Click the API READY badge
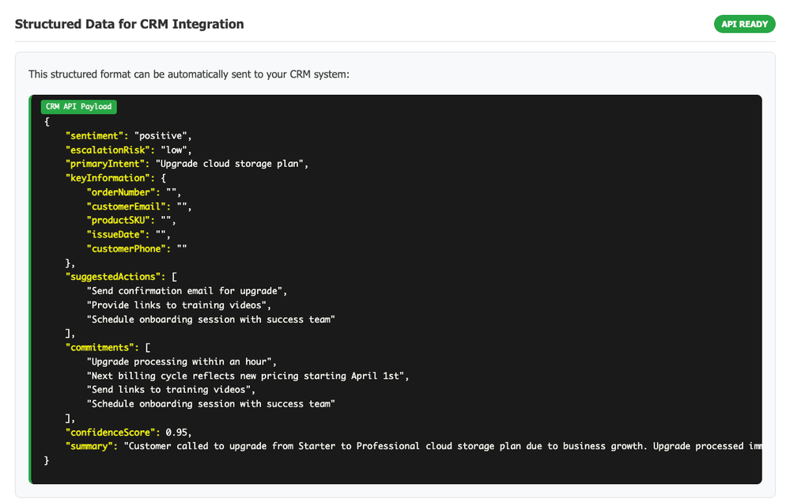The width and height of the screenshot is (790, 503). click(744, 24)
